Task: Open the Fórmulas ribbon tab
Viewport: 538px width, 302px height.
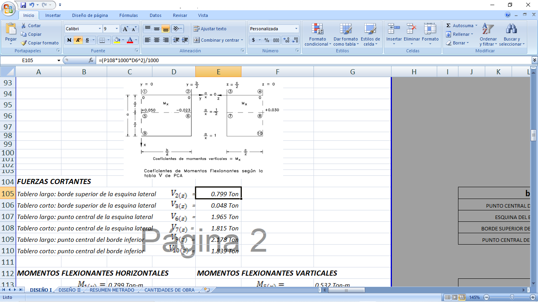Action: [x=128, y=15]
